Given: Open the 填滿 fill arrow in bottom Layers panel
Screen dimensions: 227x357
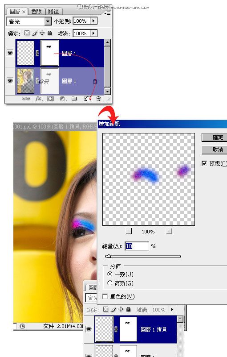Looking at the screenshot, I should coord(173,309).
